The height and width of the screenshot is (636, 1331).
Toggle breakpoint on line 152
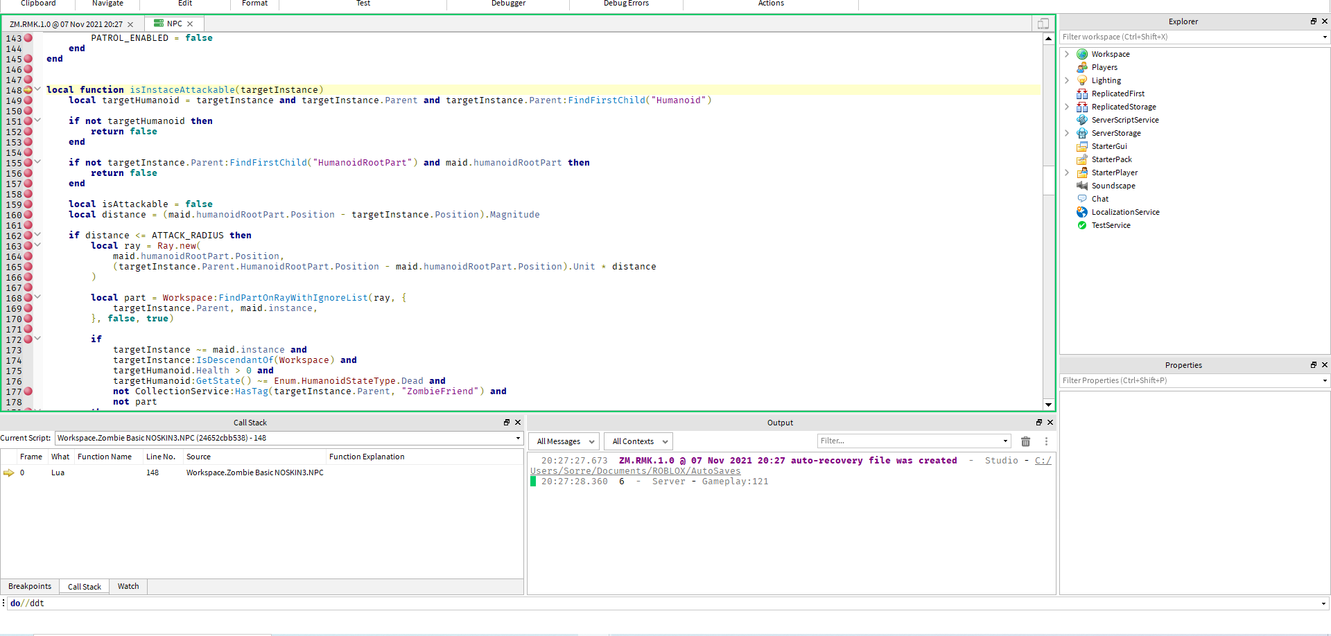[x=28, y=132]
